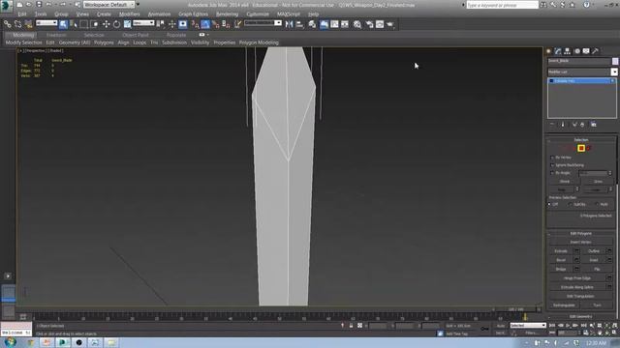Switch to the Object Paint ribbon tab

coord(136,35)
